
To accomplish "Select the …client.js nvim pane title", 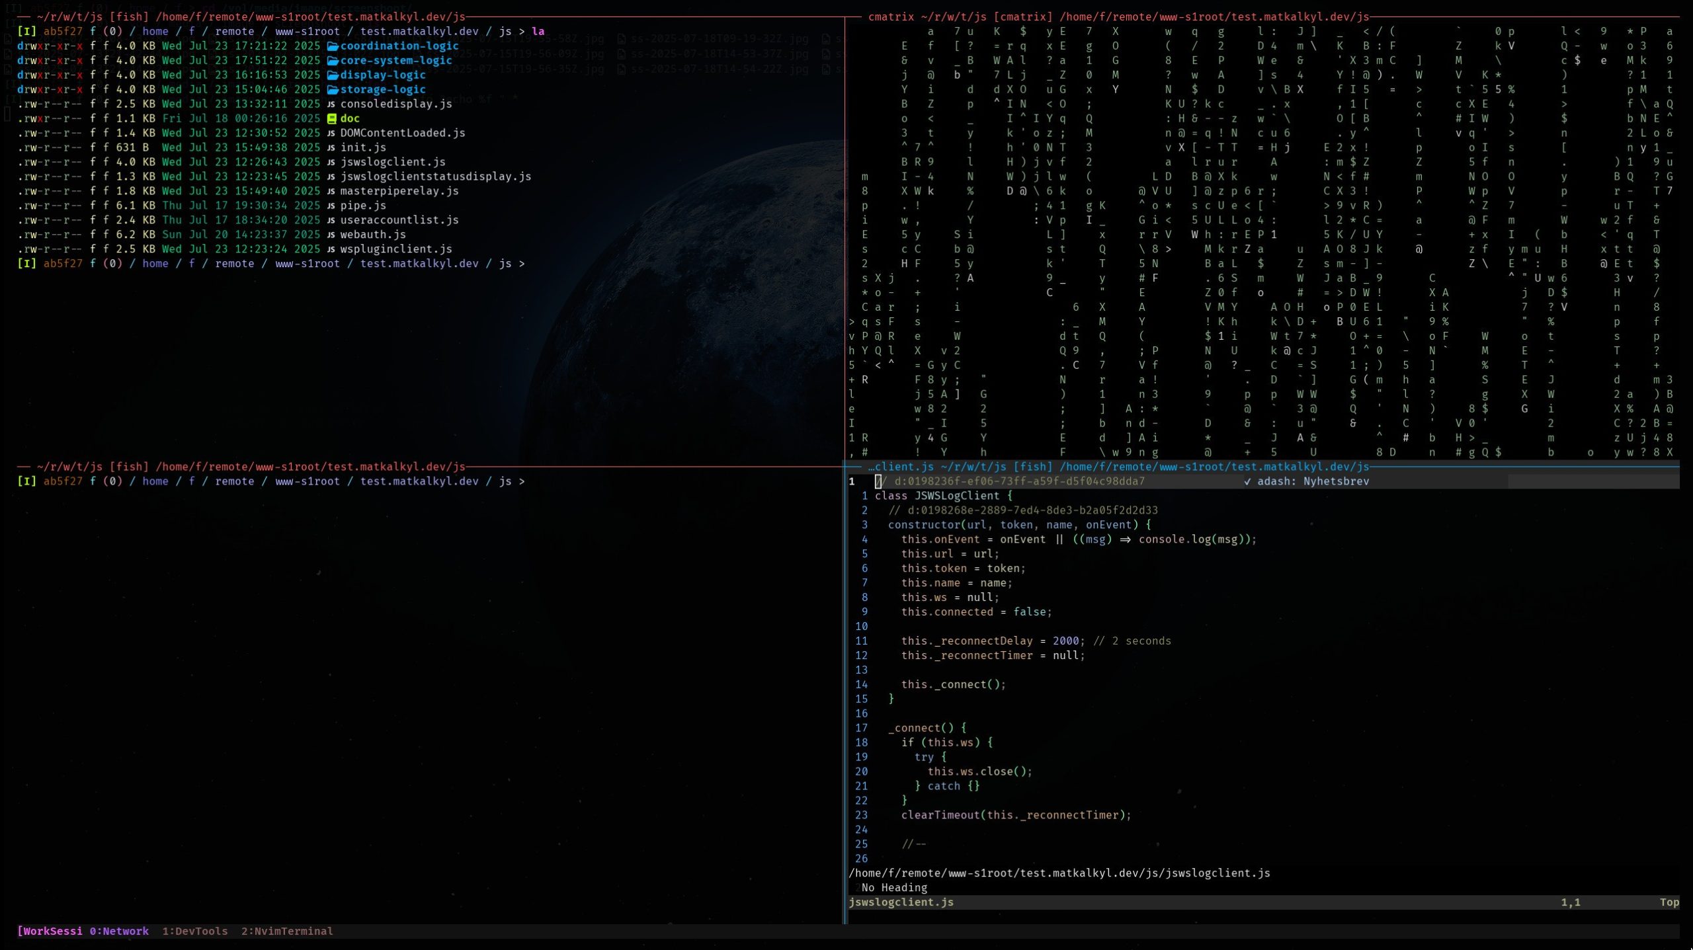I will 1119,467.
